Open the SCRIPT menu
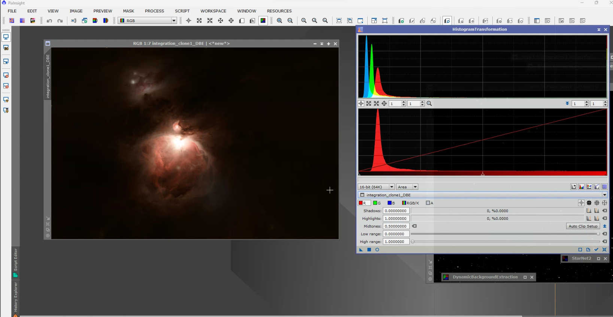The width and height of the screenshot is (613, 317). pyautogui.click(x=182, y=11)
